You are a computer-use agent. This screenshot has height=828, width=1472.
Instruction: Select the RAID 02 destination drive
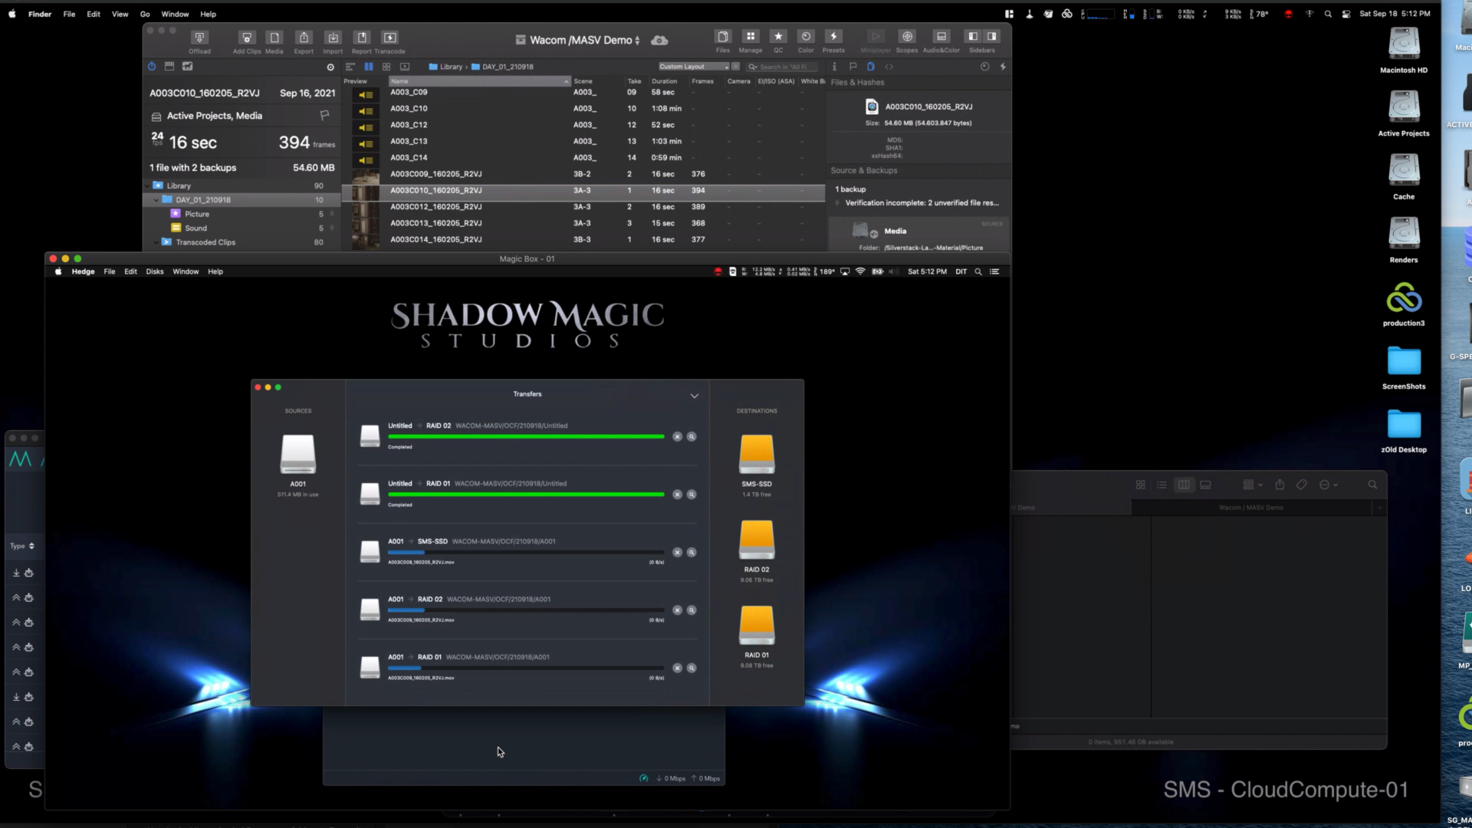(757, 540)
